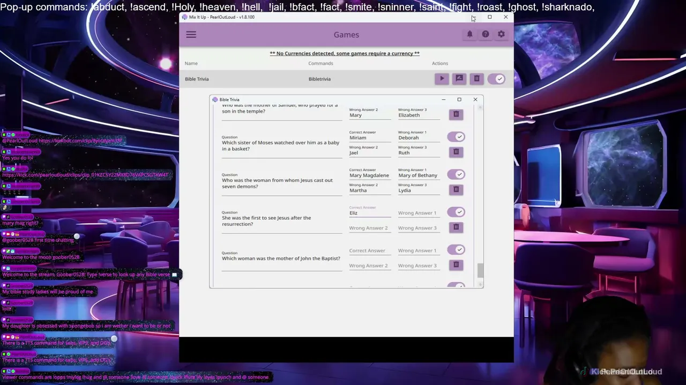Maximize the Bible Trivia dialog window
Screen dimensions: 686x385
click(459, 99)
